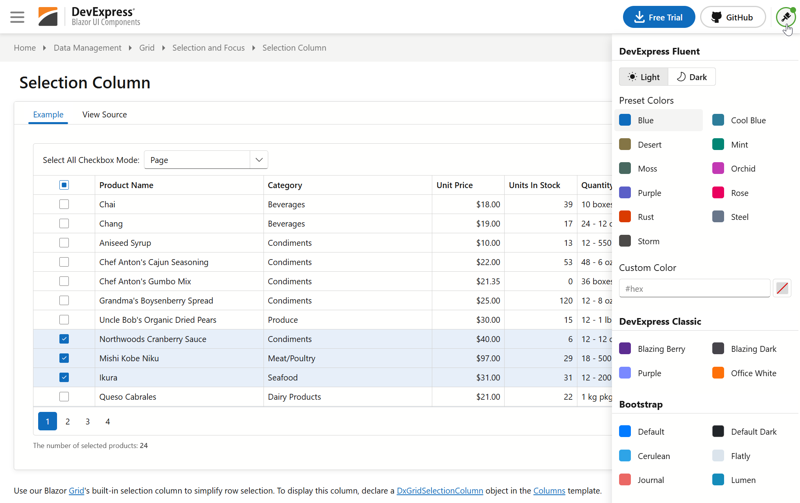The width and height of the screenshot is (800, 503).
Task: Toggle the select-all header checkbox
Action: [64, 185]
